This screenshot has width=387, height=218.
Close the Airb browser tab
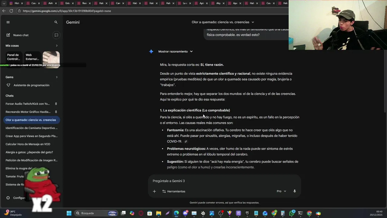56,3
